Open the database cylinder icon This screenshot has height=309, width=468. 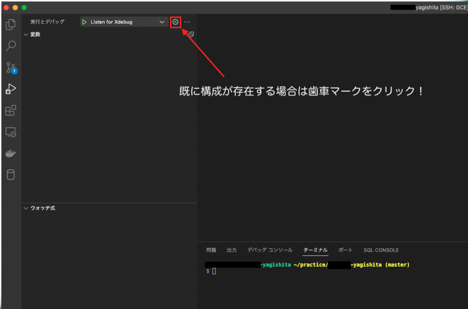11,175
